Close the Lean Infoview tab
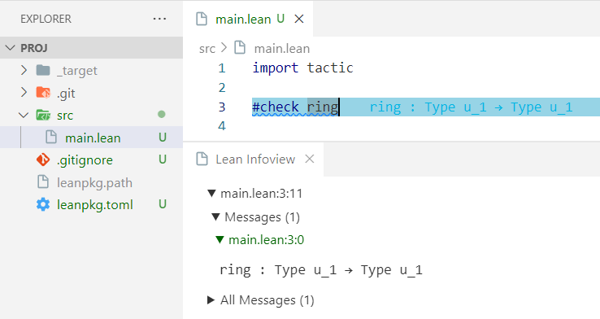 pyautogui.click(x=310, y=159)
